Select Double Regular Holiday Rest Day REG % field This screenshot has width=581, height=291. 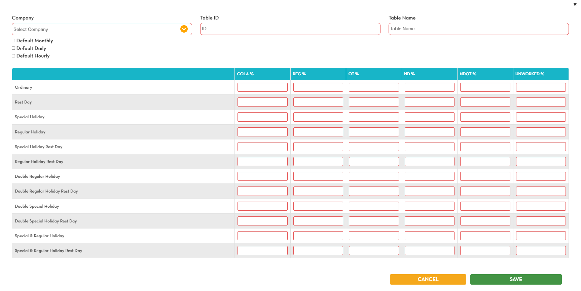318,191
